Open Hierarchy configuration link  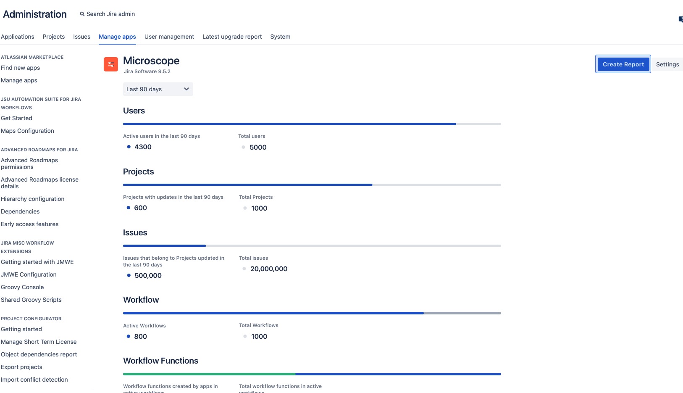(x=32, y=199)
